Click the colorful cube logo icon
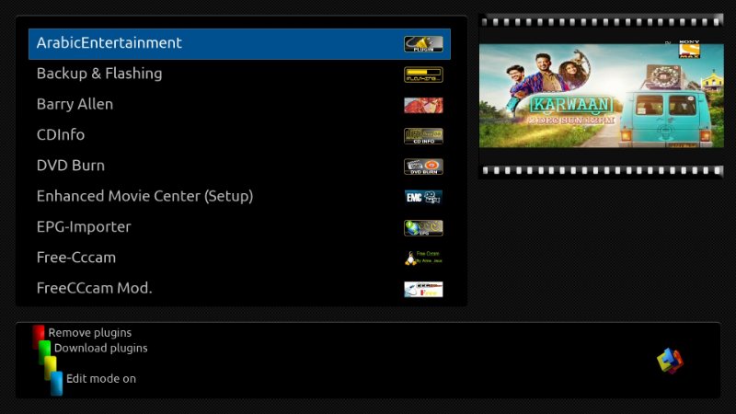This screenshot has width=736, height=414. click(671, 361)
